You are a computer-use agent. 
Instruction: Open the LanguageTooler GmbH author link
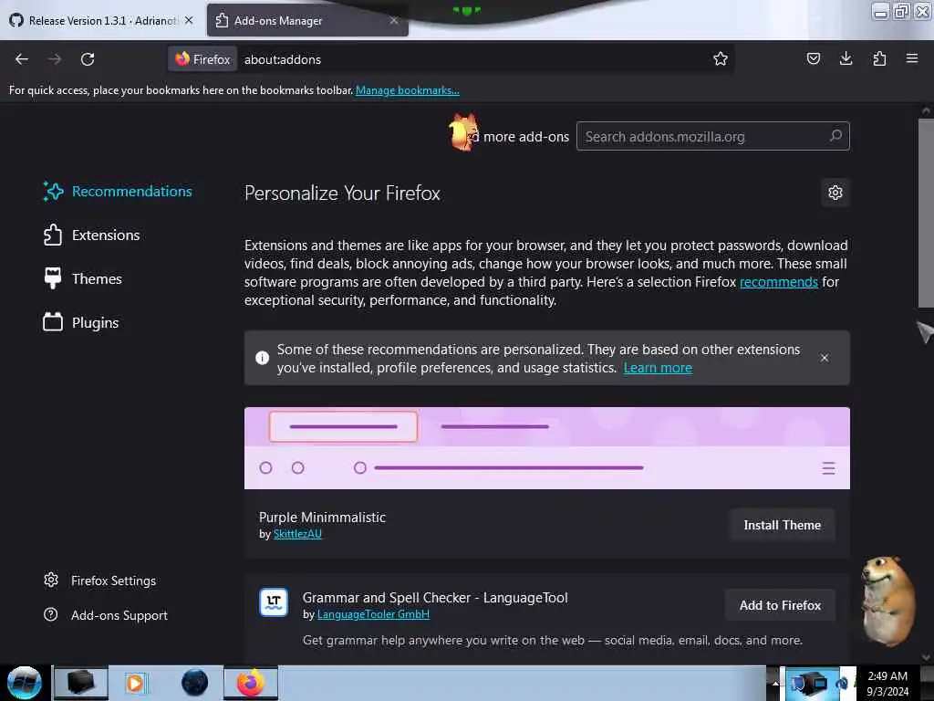[x=373, y=614]
